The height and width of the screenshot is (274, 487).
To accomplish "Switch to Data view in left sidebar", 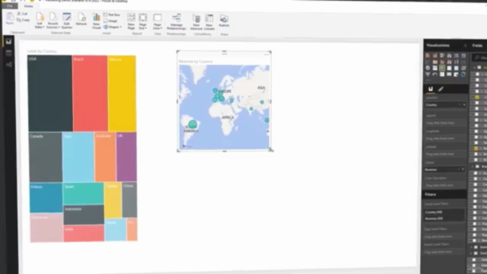I will [x=8, y=53].
